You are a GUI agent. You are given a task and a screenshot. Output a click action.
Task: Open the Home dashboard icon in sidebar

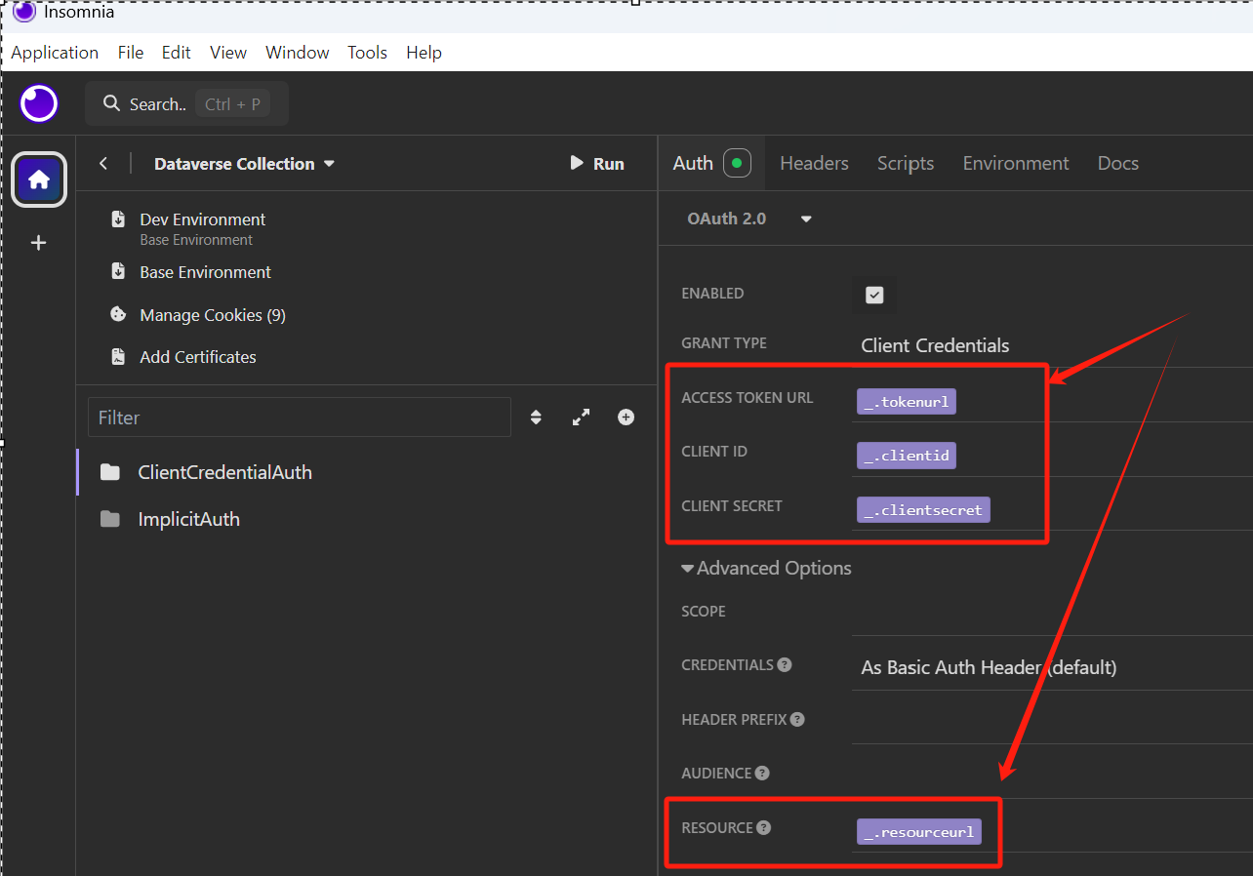[x=39, y=179]
